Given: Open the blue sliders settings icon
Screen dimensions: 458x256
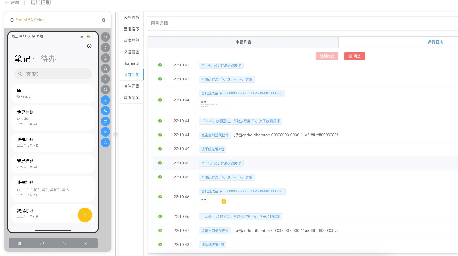Looking at the screenshot, I should click(x=105, y=100).
